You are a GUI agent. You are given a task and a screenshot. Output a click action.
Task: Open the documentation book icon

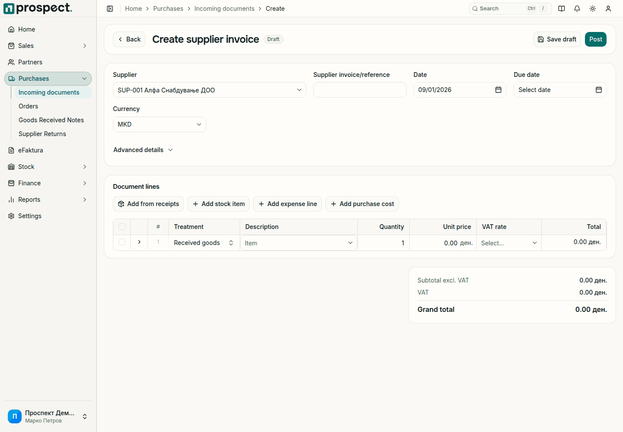pyautogui.click(x=562, y=9)
